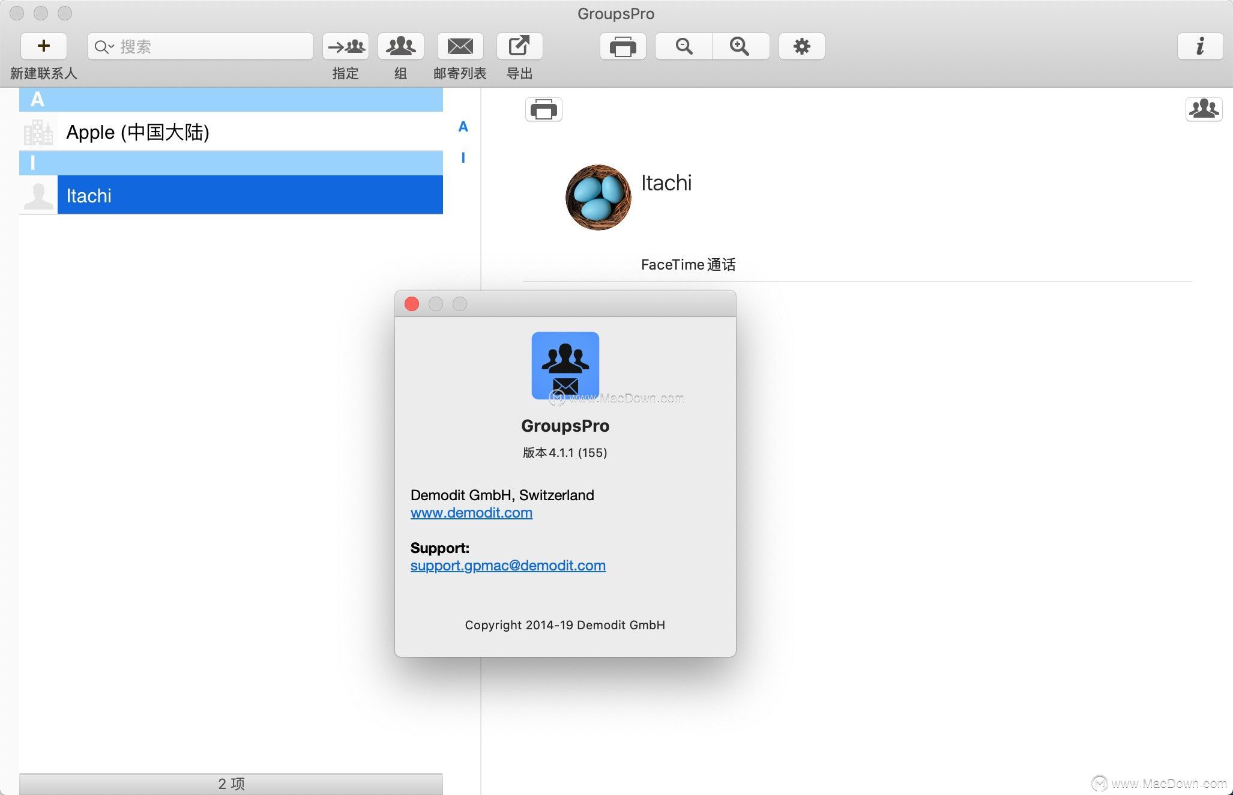Click the groups icon in detail pane
This screenshot has width=1233, height=795.
tap(1204, 109)
